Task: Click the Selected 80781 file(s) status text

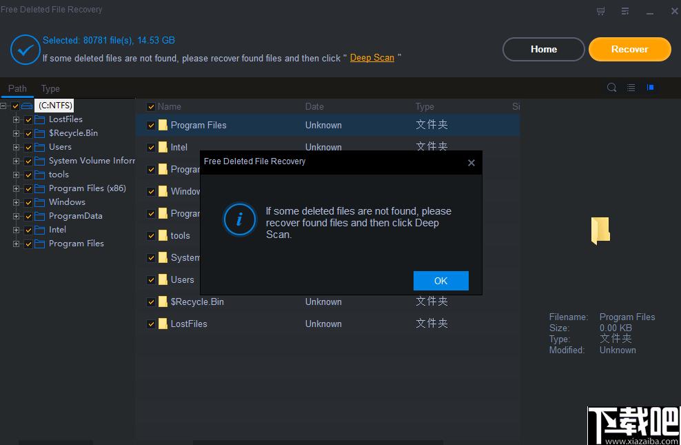Action: (x=109, y=41)
